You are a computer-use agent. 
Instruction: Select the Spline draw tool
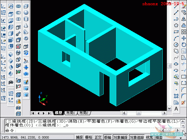(x=176, y=58)
